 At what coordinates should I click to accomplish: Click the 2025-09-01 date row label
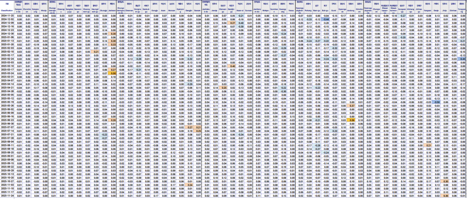click(7, 155)
